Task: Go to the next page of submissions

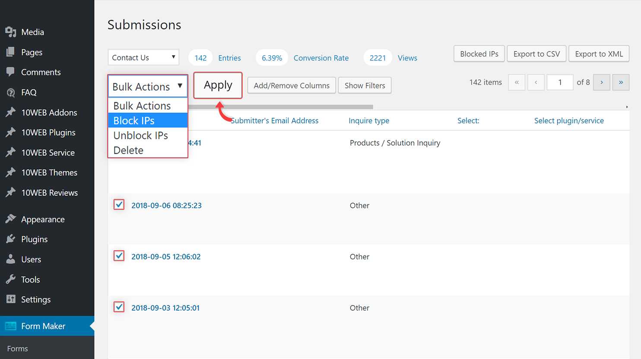Action: click(602, 82)
